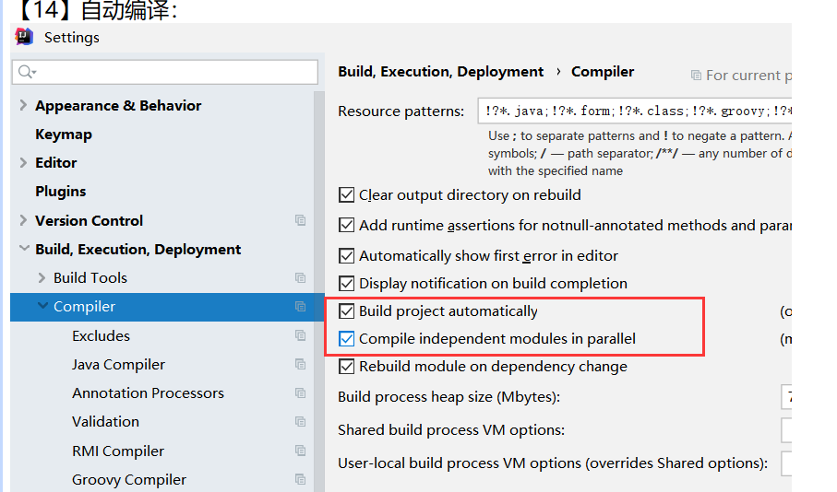Toggle Rebuild module on dependency change
The image size is (837, 492).
point(347,367)
